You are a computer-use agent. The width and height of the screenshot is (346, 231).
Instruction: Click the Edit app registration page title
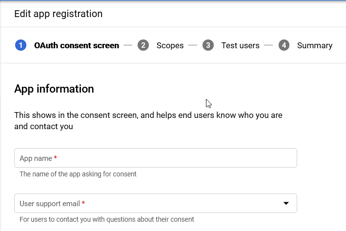[58, 14]
